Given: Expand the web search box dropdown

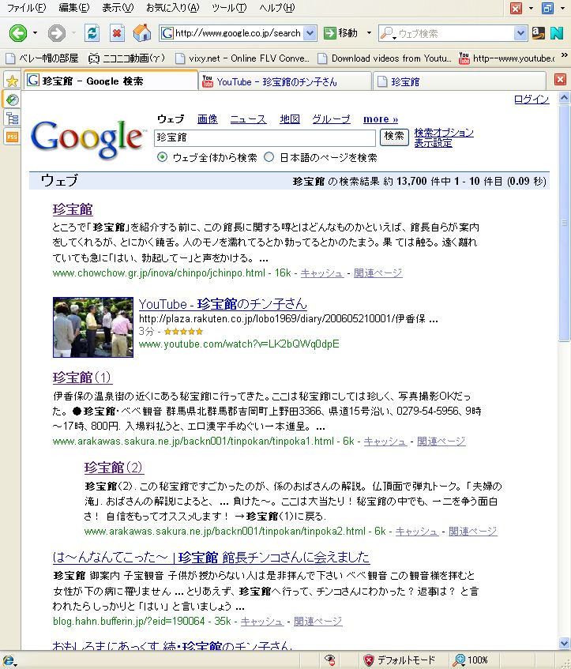Looking at the screenshot, I should (520, 33).
